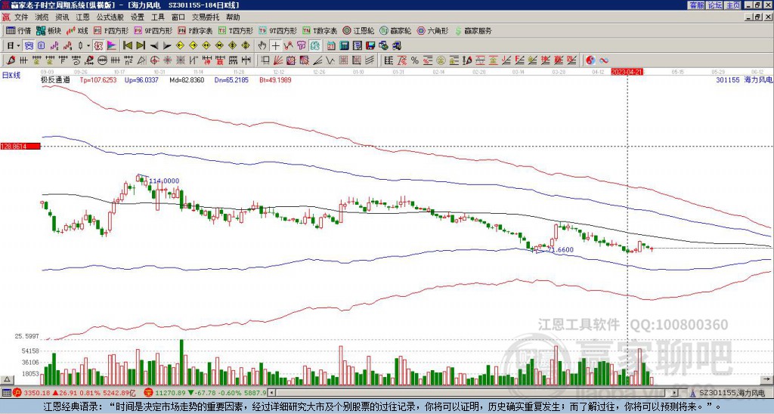The image size is (774, 414).
Task: Click the right arrow beside volume panel
Action: (766, 379)
